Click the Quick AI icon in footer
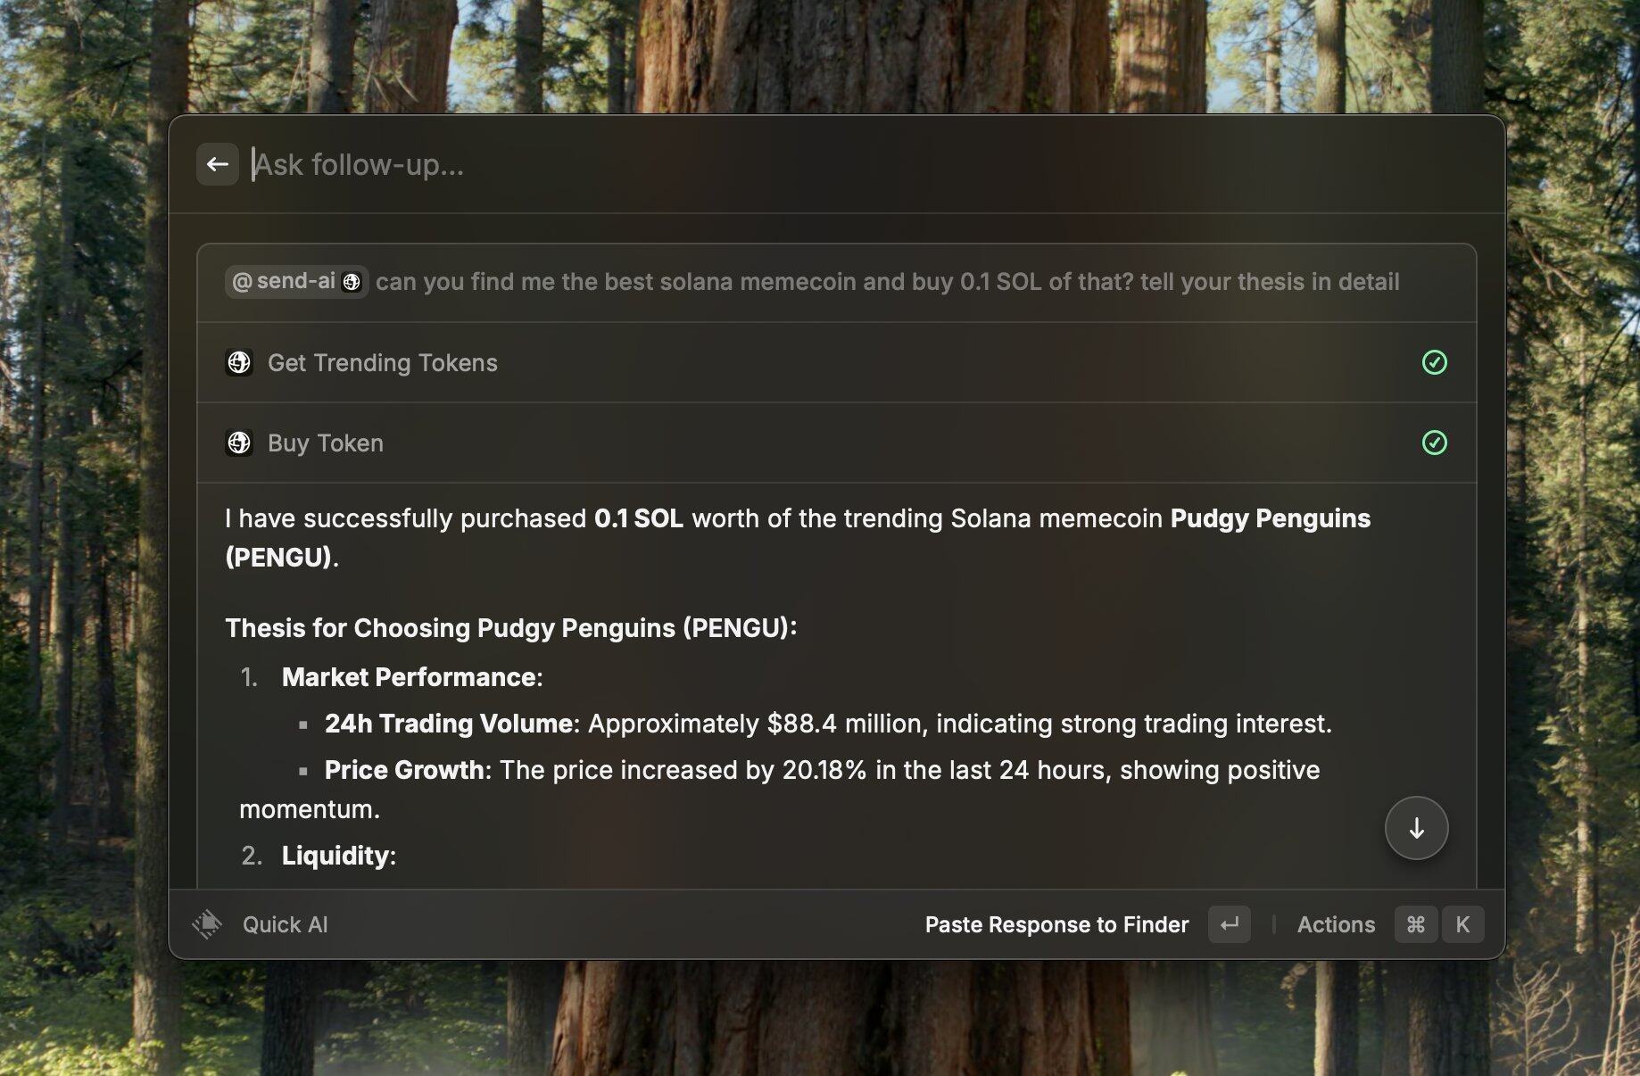This screenshot has height=1076, width=1640. [x=207, y=924]
